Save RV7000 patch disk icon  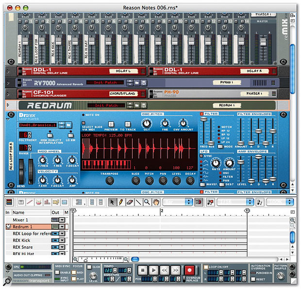144,83
